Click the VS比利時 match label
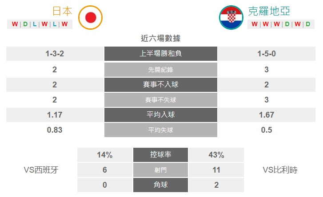Screen dimensions: 323x197 [280, 170]
